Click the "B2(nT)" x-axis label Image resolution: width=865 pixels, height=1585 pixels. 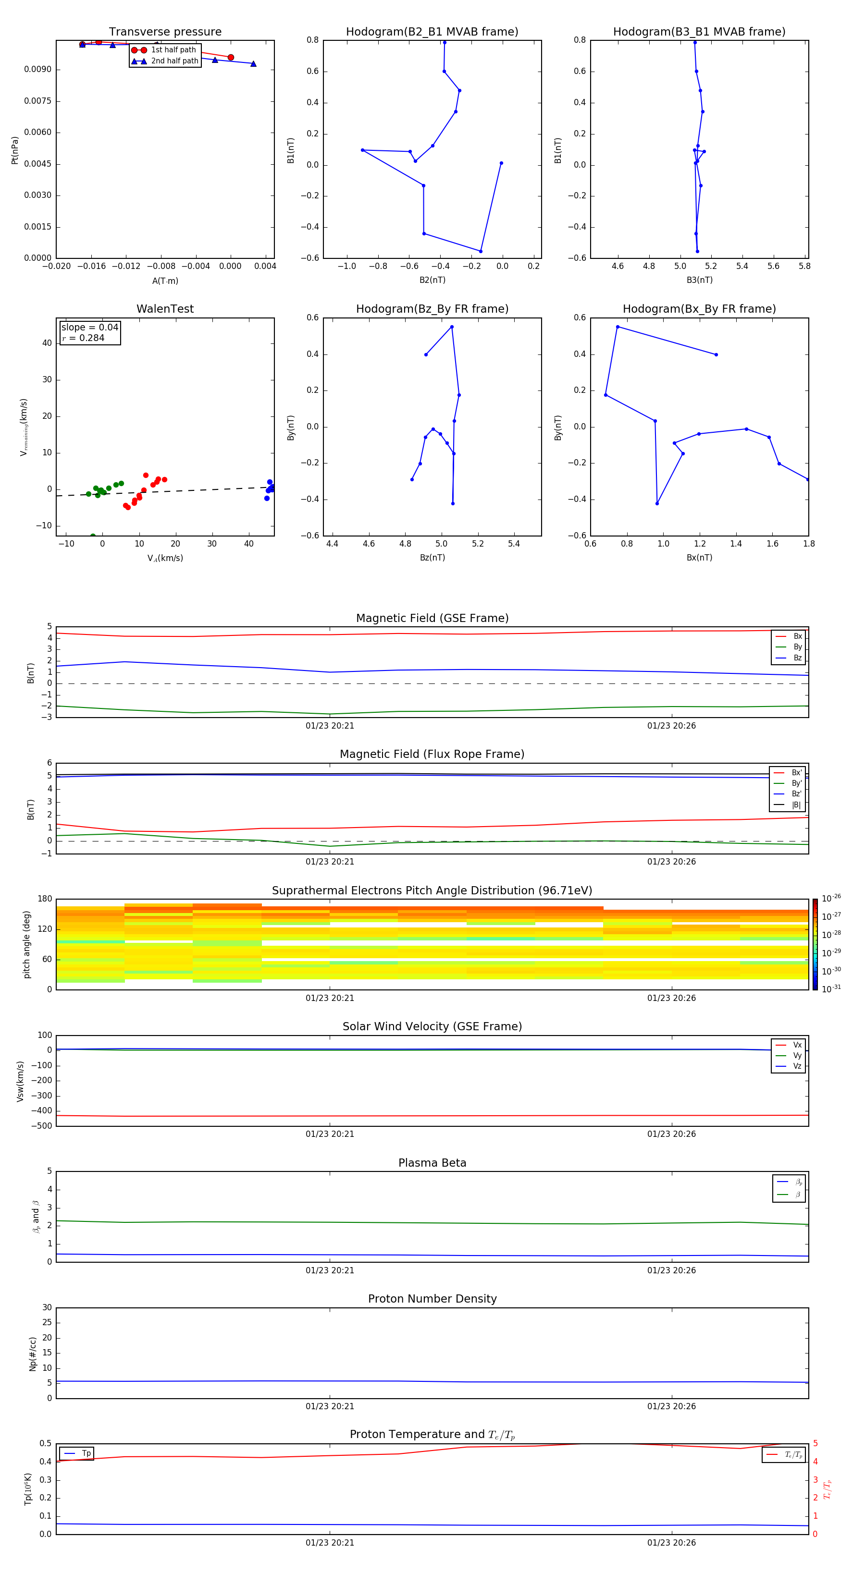(x=432, y=280)
